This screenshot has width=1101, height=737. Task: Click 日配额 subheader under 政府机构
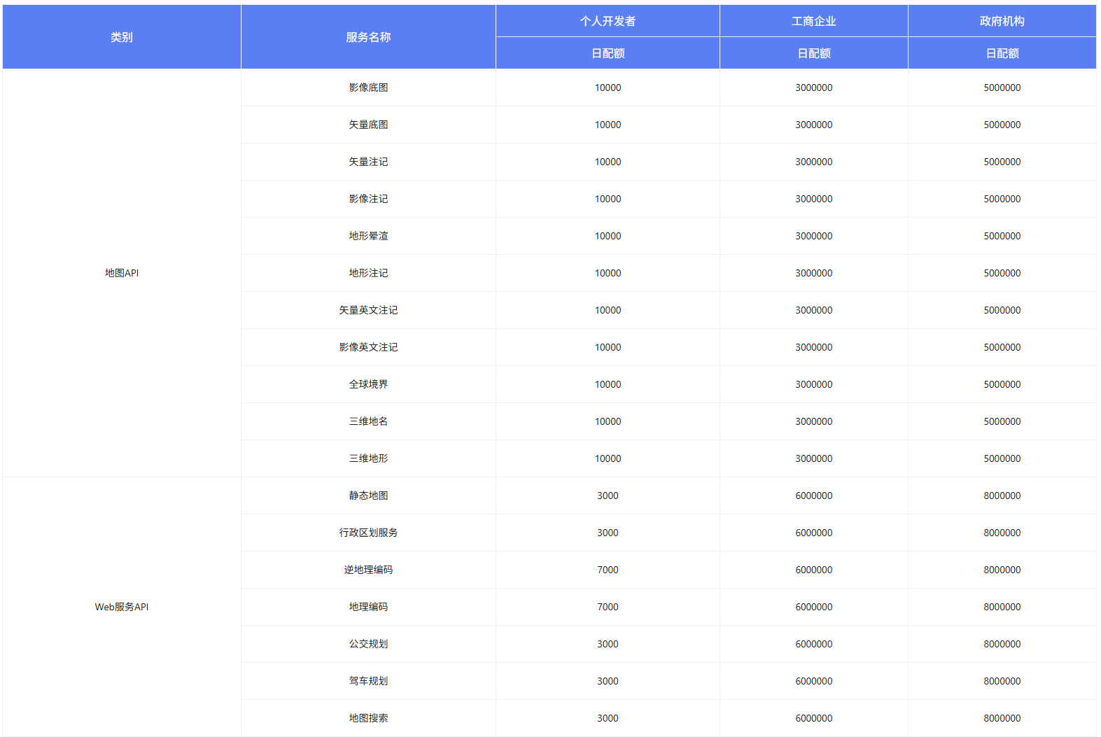click(1002, 53)
